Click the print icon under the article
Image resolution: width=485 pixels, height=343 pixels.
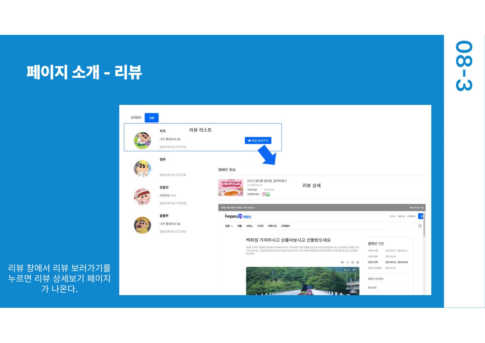click(352, 263)
